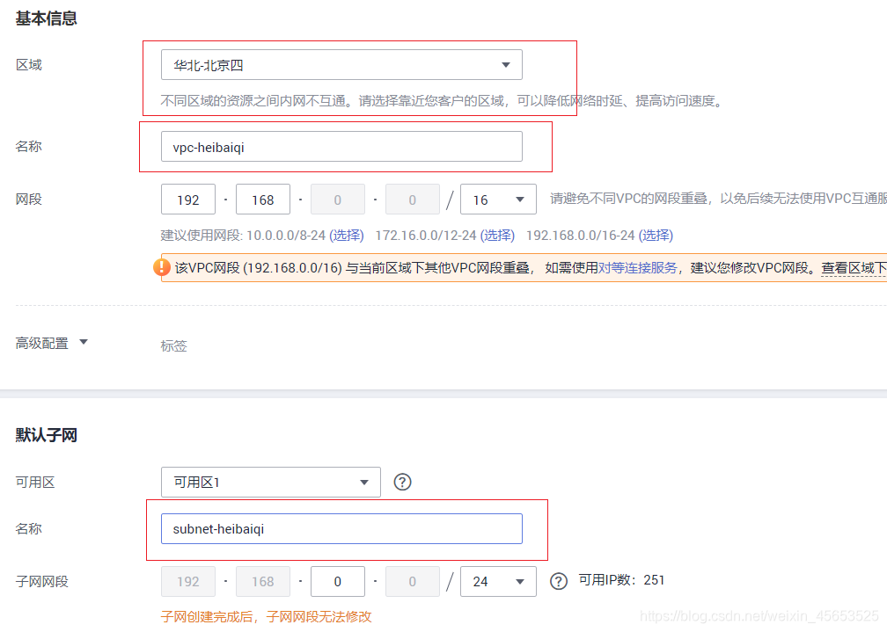887x632 pixels.
Task: Select the second octet field showing 168
Action: point(262,199)
